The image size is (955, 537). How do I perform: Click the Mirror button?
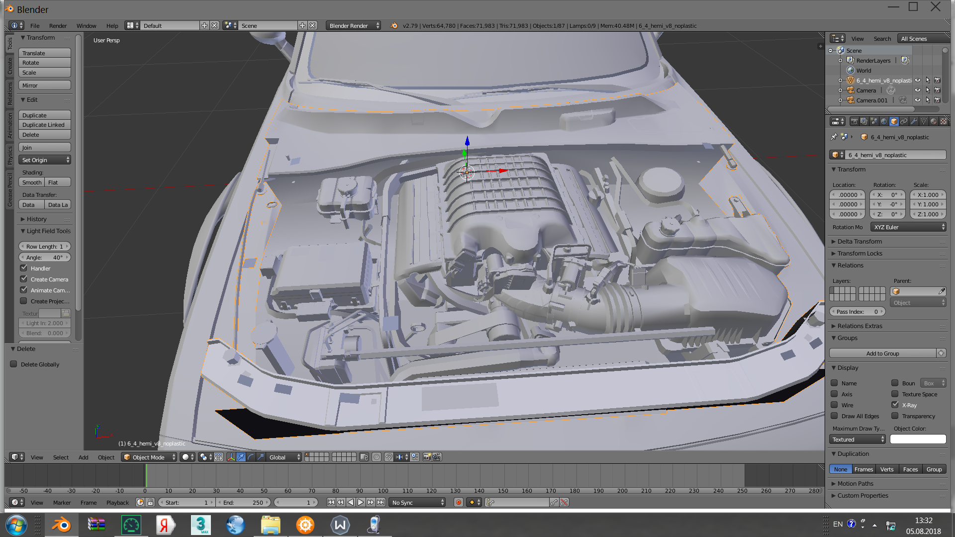click(x=45, y=85)
